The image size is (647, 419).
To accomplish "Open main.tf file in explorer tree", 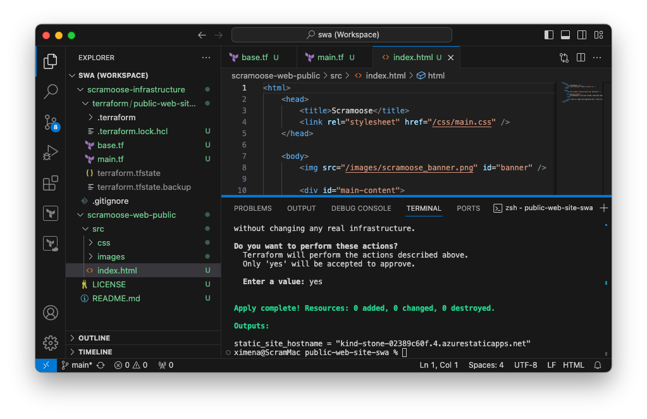I will 143,159.
